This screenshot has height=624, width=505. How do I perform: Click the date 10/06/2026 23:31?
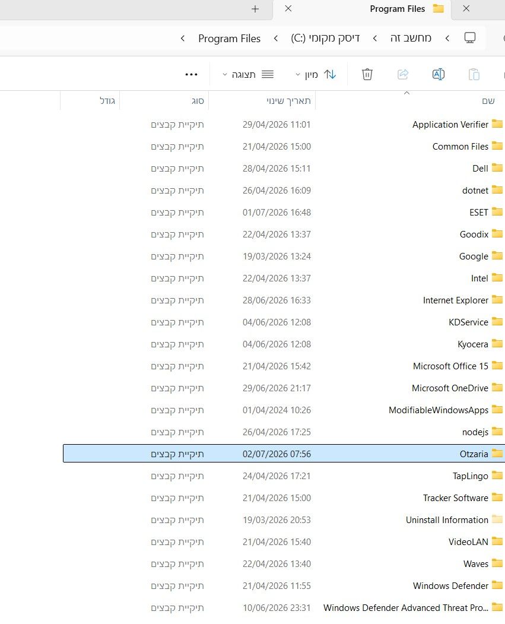click(277, 608)
